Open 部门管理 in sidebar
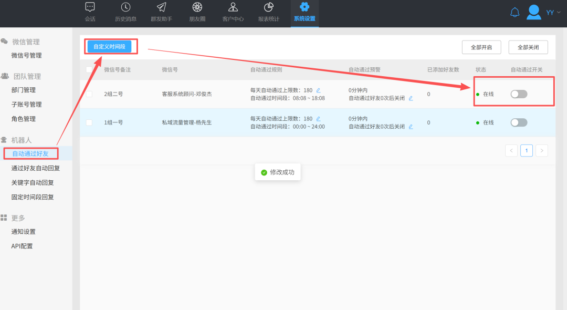Viewport: 567px width, 310px height. click(x=24, y=90)
